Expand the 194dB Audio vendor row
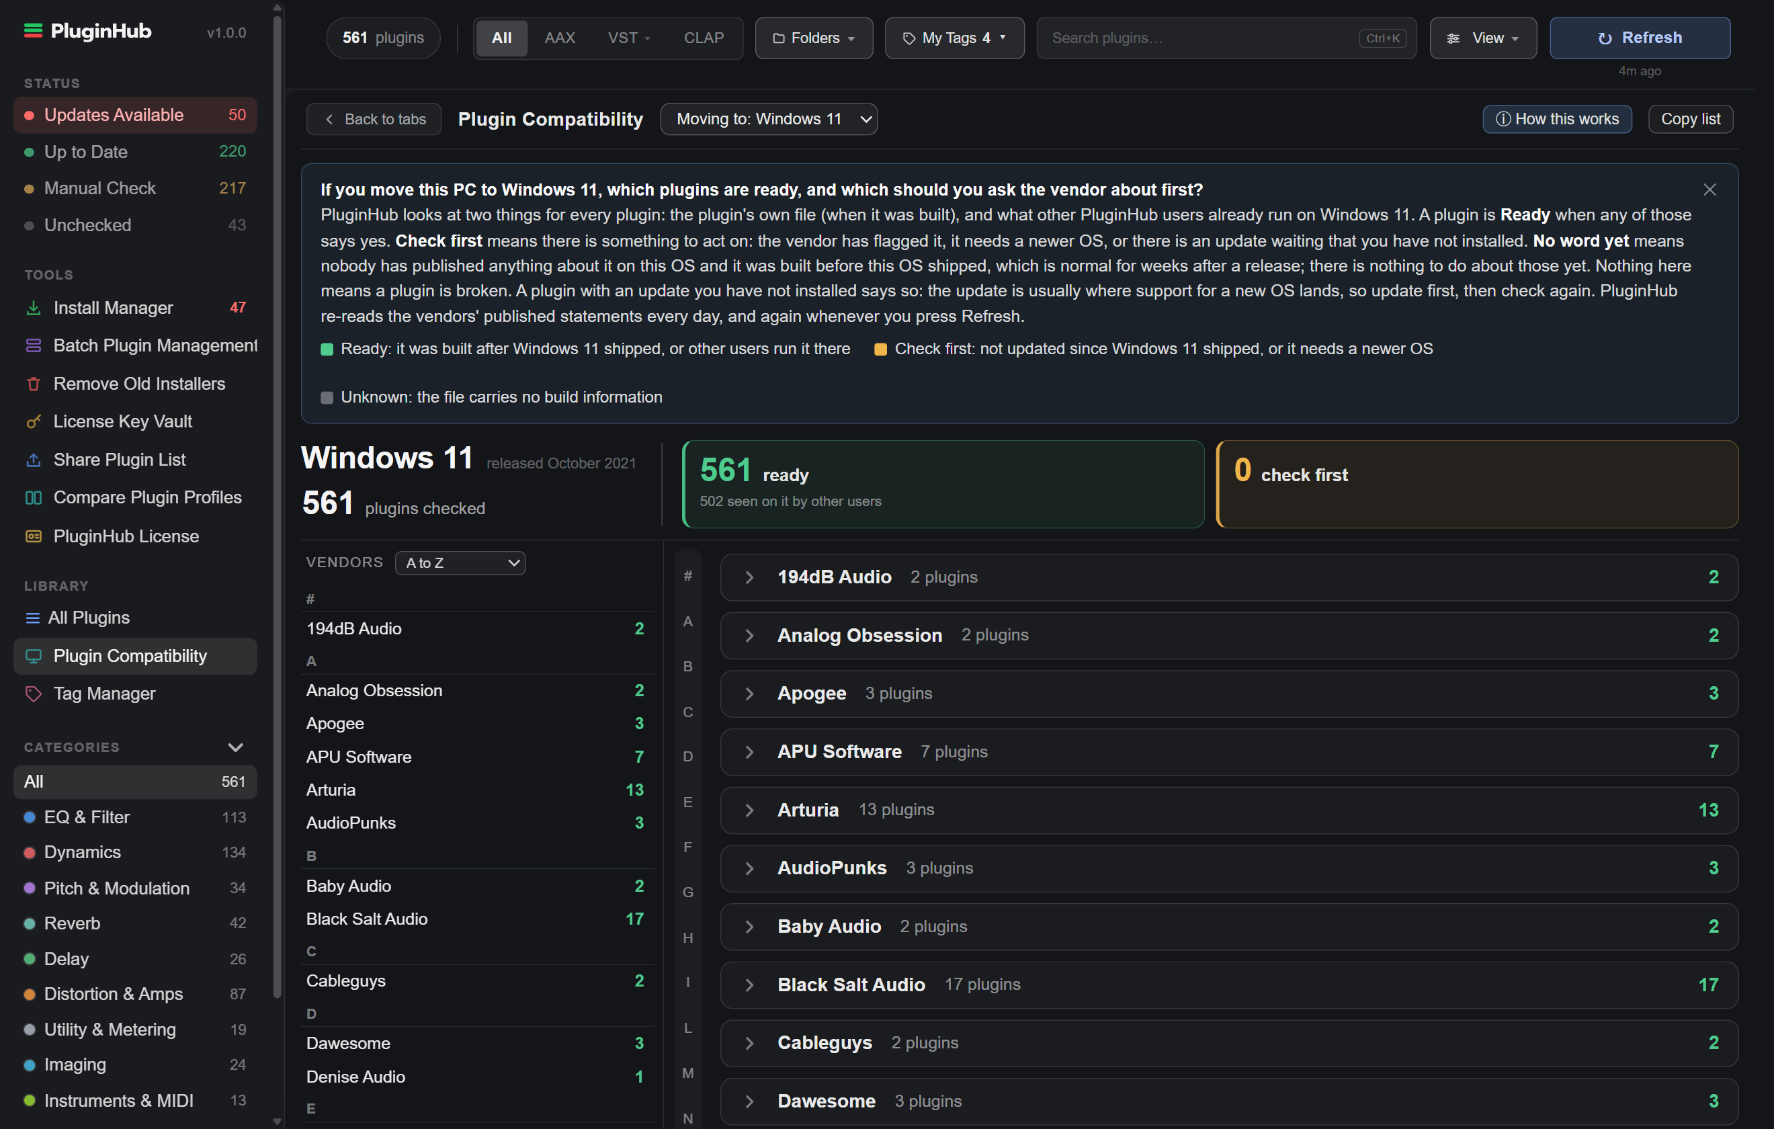The height and width of the screenshot is (1129, 1774). click(x=1228, y=577)
